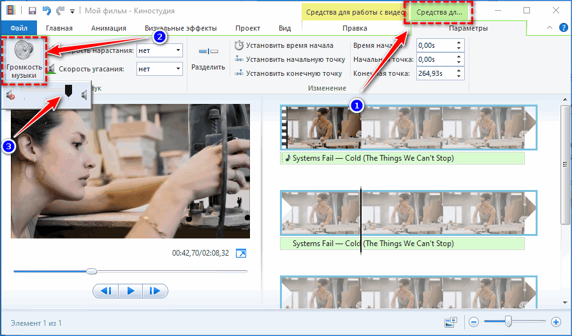Switch to the Анимация ribbon tab
The image size is (572, 336).
click(x=108, y=28)
